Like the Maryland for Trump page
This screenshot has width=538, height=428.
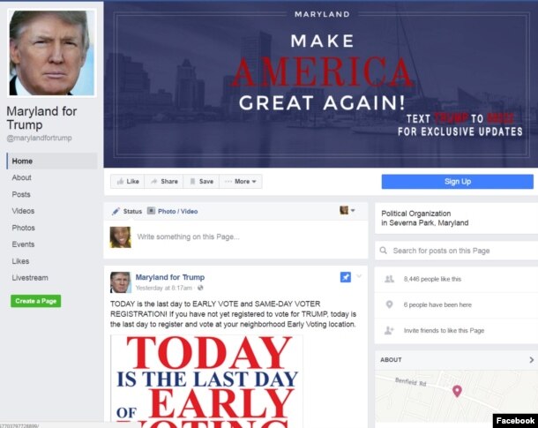tap(128, 181)
